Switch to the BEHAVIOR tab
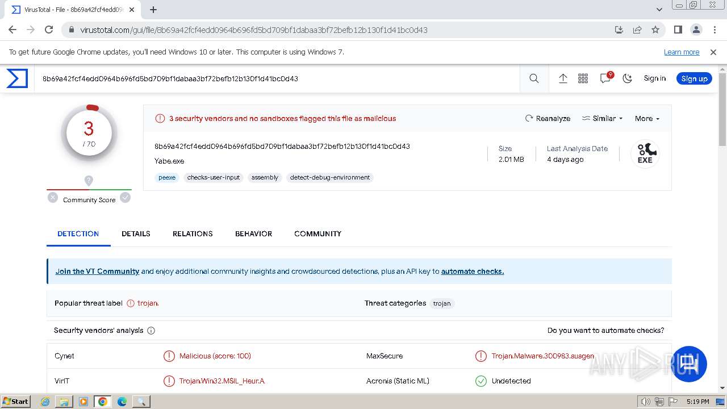The width and height of the screenshot is (727, 409). tap(253, 233)
